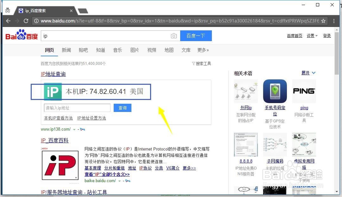Open Baidu snapshot icon beside www.ip138.com
Image resolution: width=342 pixels, height=197 pixels.
tap(82, 129)
